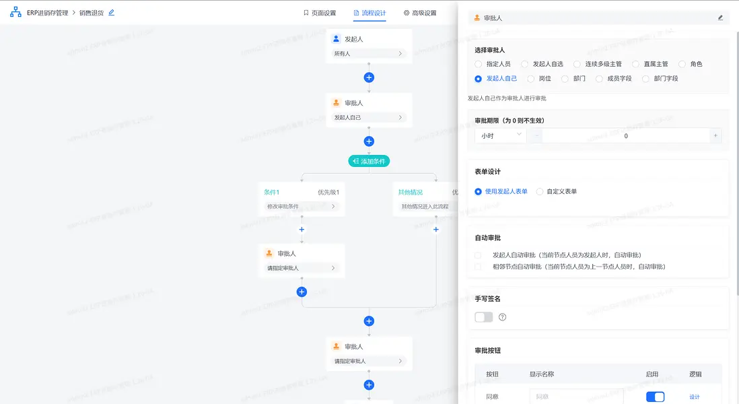Open the 小时 time unit dropdown
This screenshot has height=404, width=739.
coord(501,136)
